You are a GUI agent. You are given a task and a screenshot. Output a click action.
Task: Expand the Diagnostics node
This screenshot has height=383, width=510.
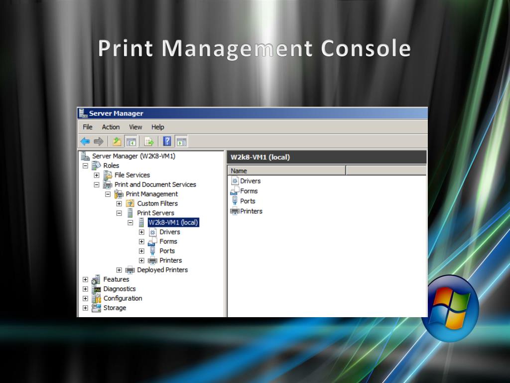point(85,289)
